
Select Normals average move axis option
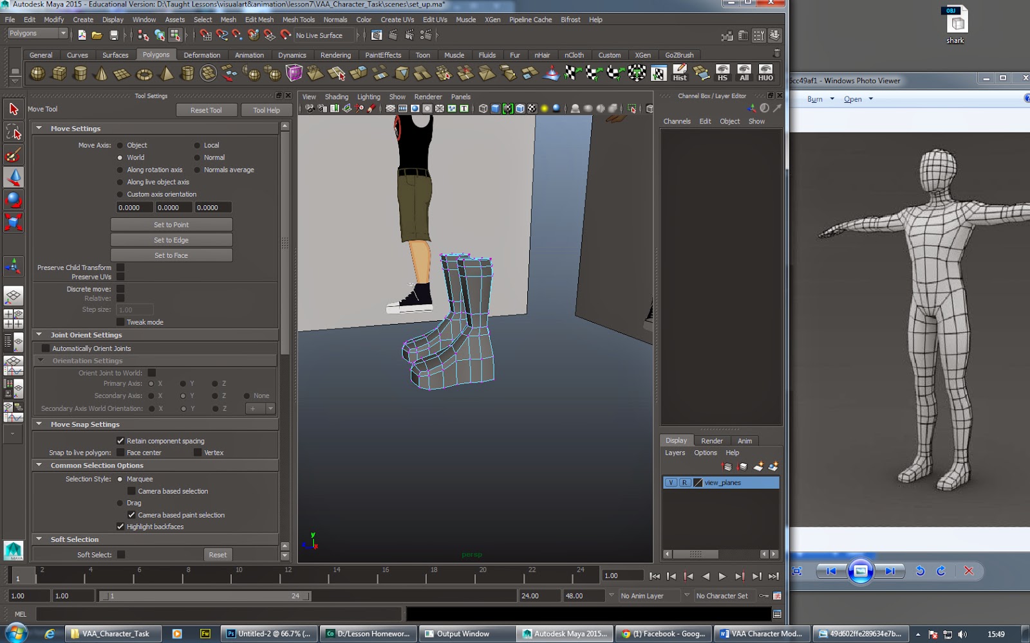pyautogui.click(x=197, y=170)
